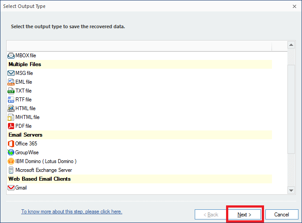Click the 'Web Based Email Clients' header
The width and height of the screenshot is (302, 223).
tap(140, 179)
